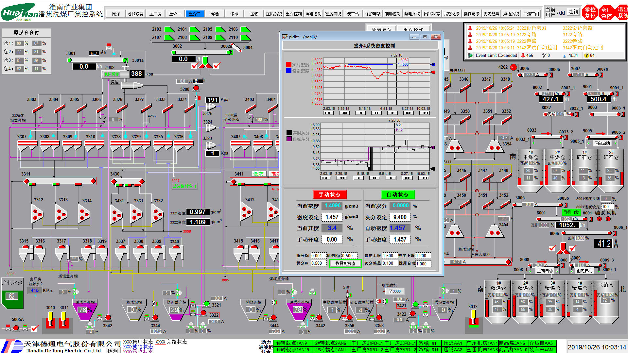Rewind fast on the density trend chart
This screenshot has width=628, height=353.
click(x=344, y=113)
